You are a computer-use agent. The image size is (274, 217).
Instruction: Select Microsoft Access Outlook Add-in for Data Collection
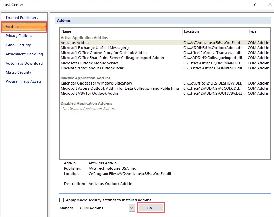(x=165, y=88)
